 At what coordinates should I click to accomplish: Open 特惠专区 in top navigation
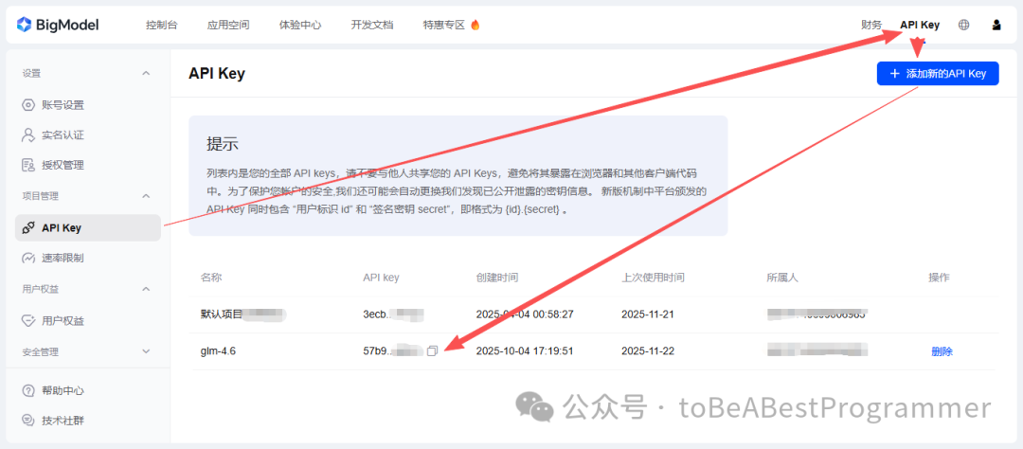(x=443, y=25)
